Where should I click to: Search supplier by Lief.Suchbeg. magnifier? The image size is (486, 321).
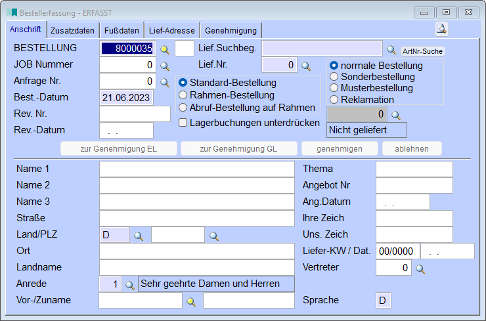(x=391, y=50)
